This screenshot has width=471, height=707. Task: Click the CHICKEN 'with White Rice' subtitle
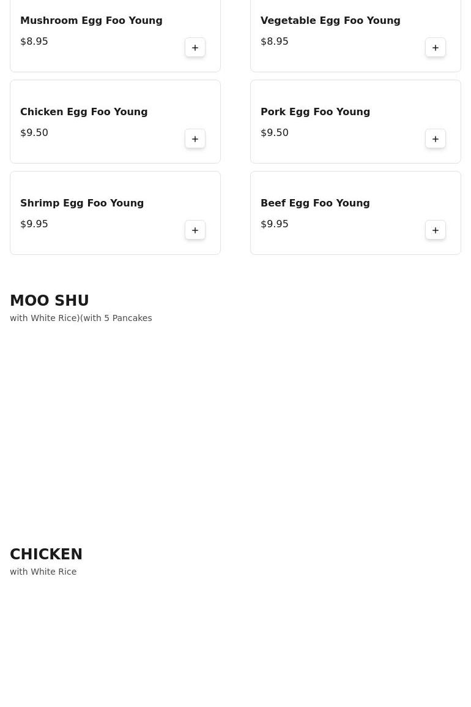click(x=43, y=572)
